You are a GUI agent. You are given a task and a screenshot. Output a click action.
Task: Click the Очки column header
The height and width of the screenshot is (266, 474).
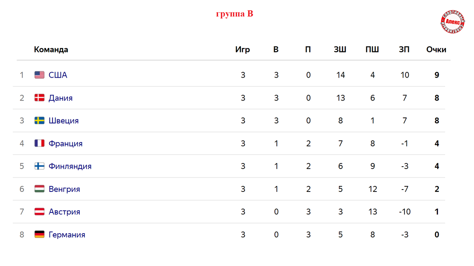click(436, 50)
